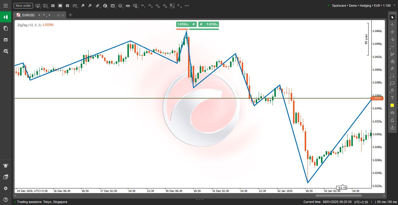Detach the EURUSD chart tab
Viewport: 398px width, 205px height.
tap(58, 15)
